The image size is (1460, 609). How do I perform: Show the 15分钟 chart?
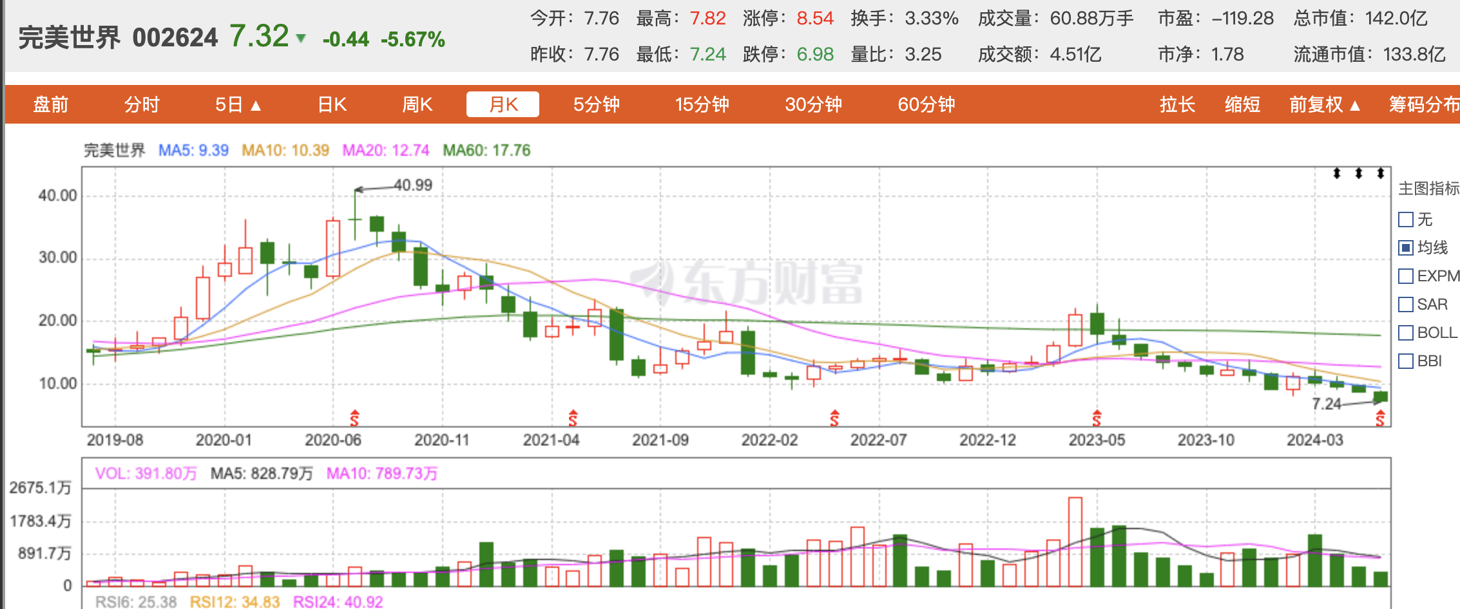(x=702, y=104)
